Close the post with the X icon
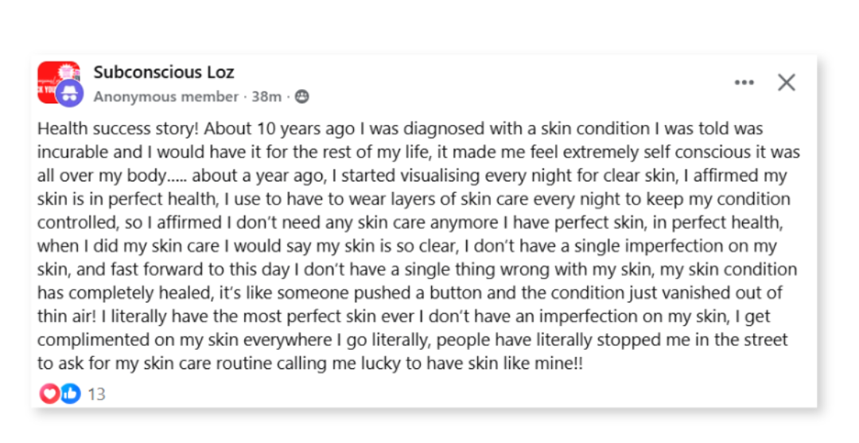 786,82
